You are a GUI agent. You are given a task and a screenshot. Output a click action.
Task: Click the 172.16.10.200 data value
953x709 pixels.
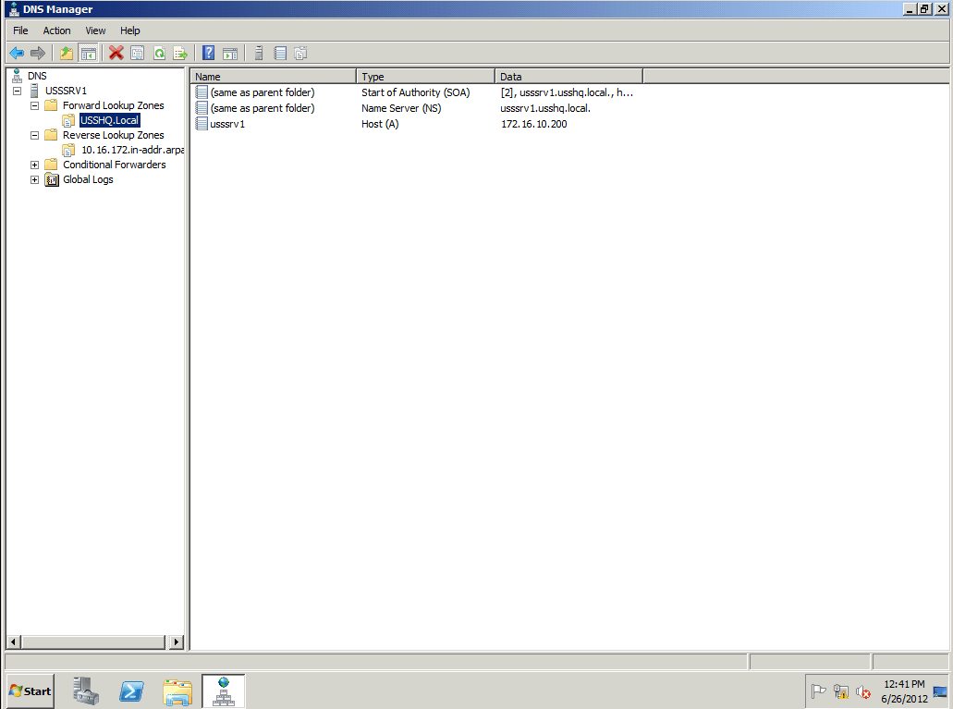pos(533,124)
